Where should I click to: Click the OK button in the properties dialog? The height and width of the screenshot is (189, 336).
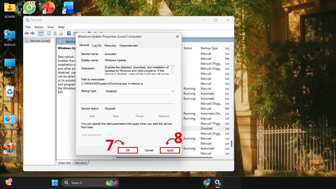click(128, 150)
